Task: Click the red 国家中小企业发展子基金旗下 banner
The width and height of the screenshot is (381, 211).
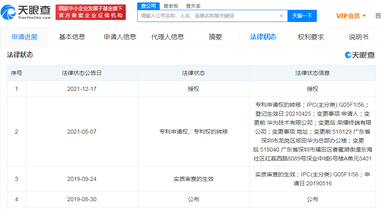Action: click(91, 12)
